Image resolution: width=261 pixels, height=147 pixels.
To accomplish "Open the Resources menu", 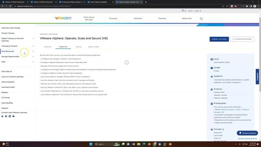I will 187,18.
